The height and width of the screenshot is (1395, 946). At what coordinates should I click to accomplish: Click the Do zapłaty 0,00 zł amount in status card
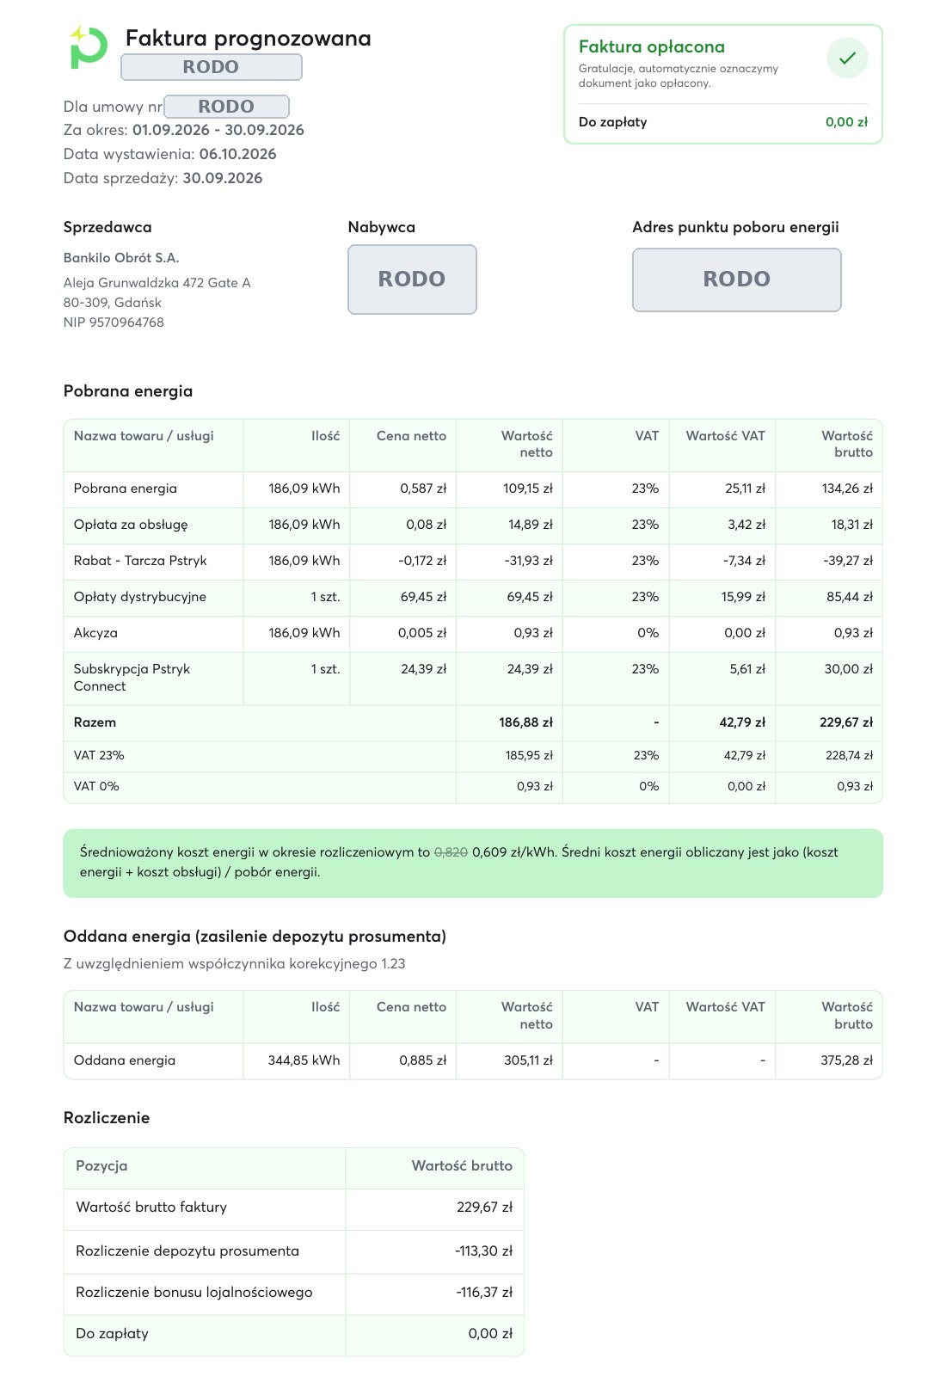(846, 122)
